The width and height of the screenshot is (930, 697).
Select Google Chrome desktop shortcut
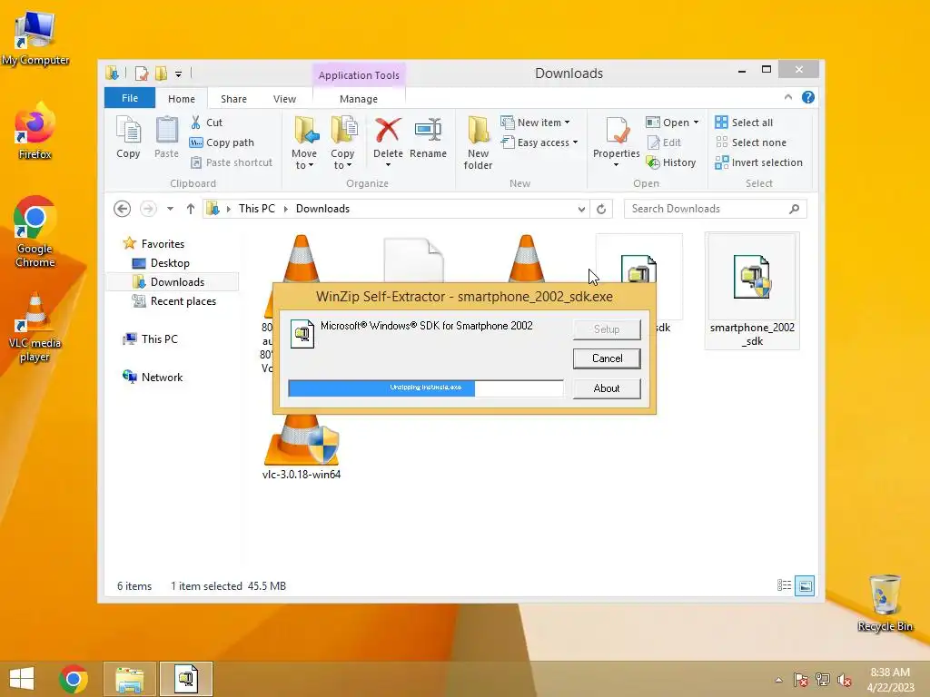35,231
